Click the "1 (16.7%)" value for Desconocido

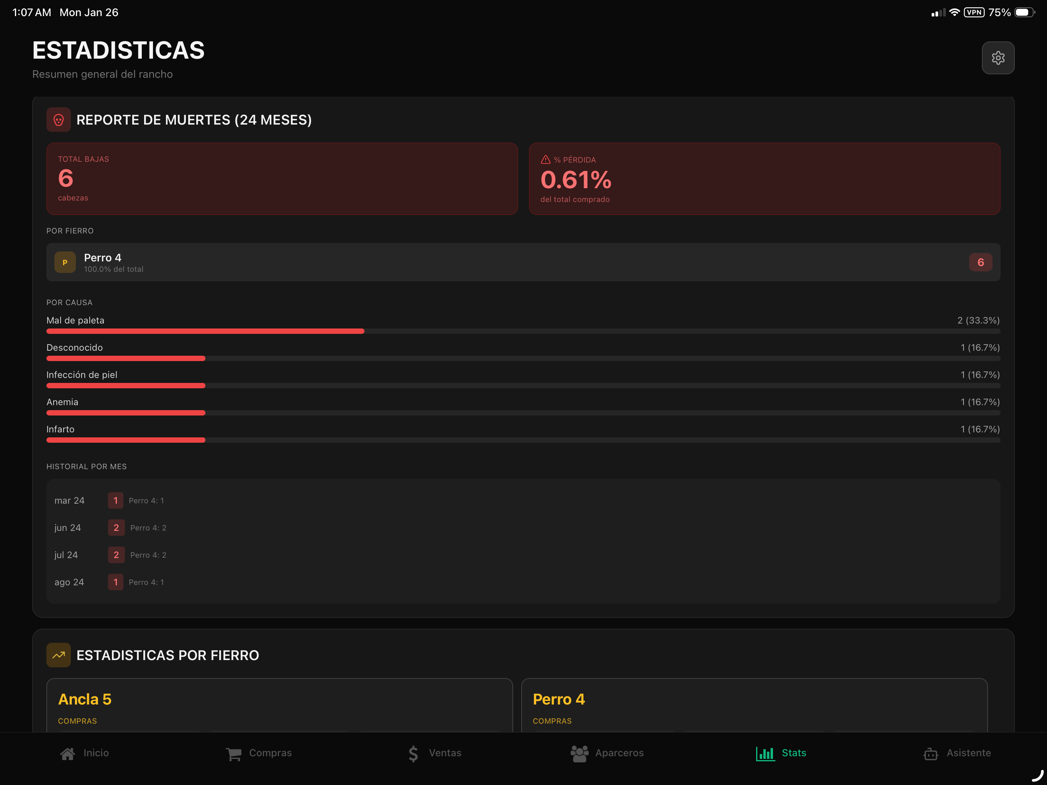pos(980,348)
